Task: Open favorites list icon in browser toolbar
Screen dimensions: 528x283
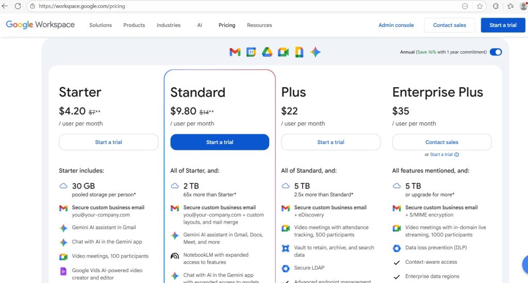Action: pos(510,6)
